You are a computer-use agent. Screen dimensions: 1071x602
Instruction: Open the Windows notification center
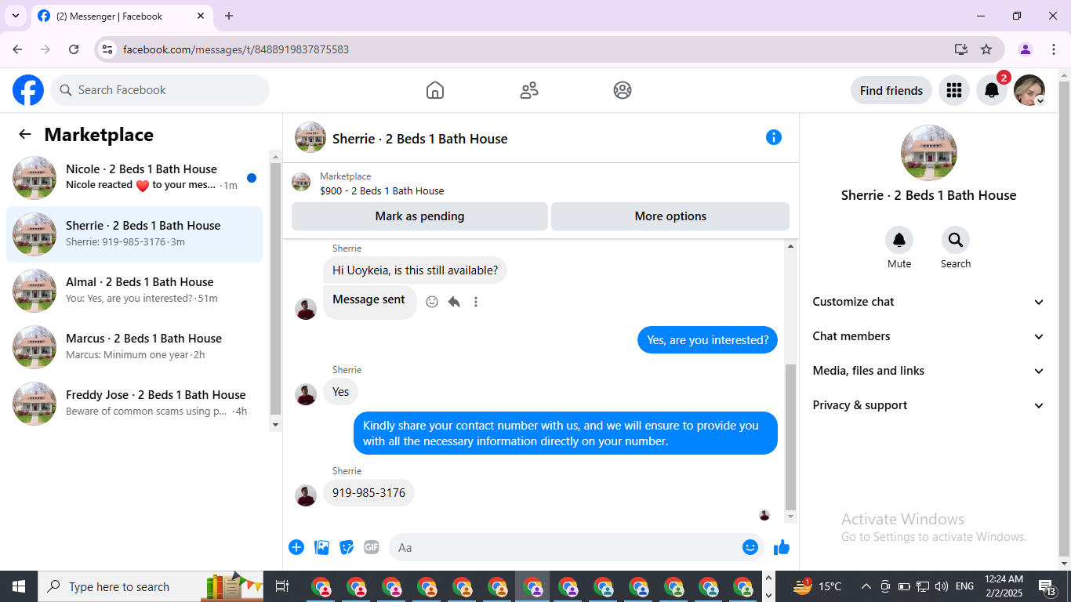click(x=1047, y=586)
